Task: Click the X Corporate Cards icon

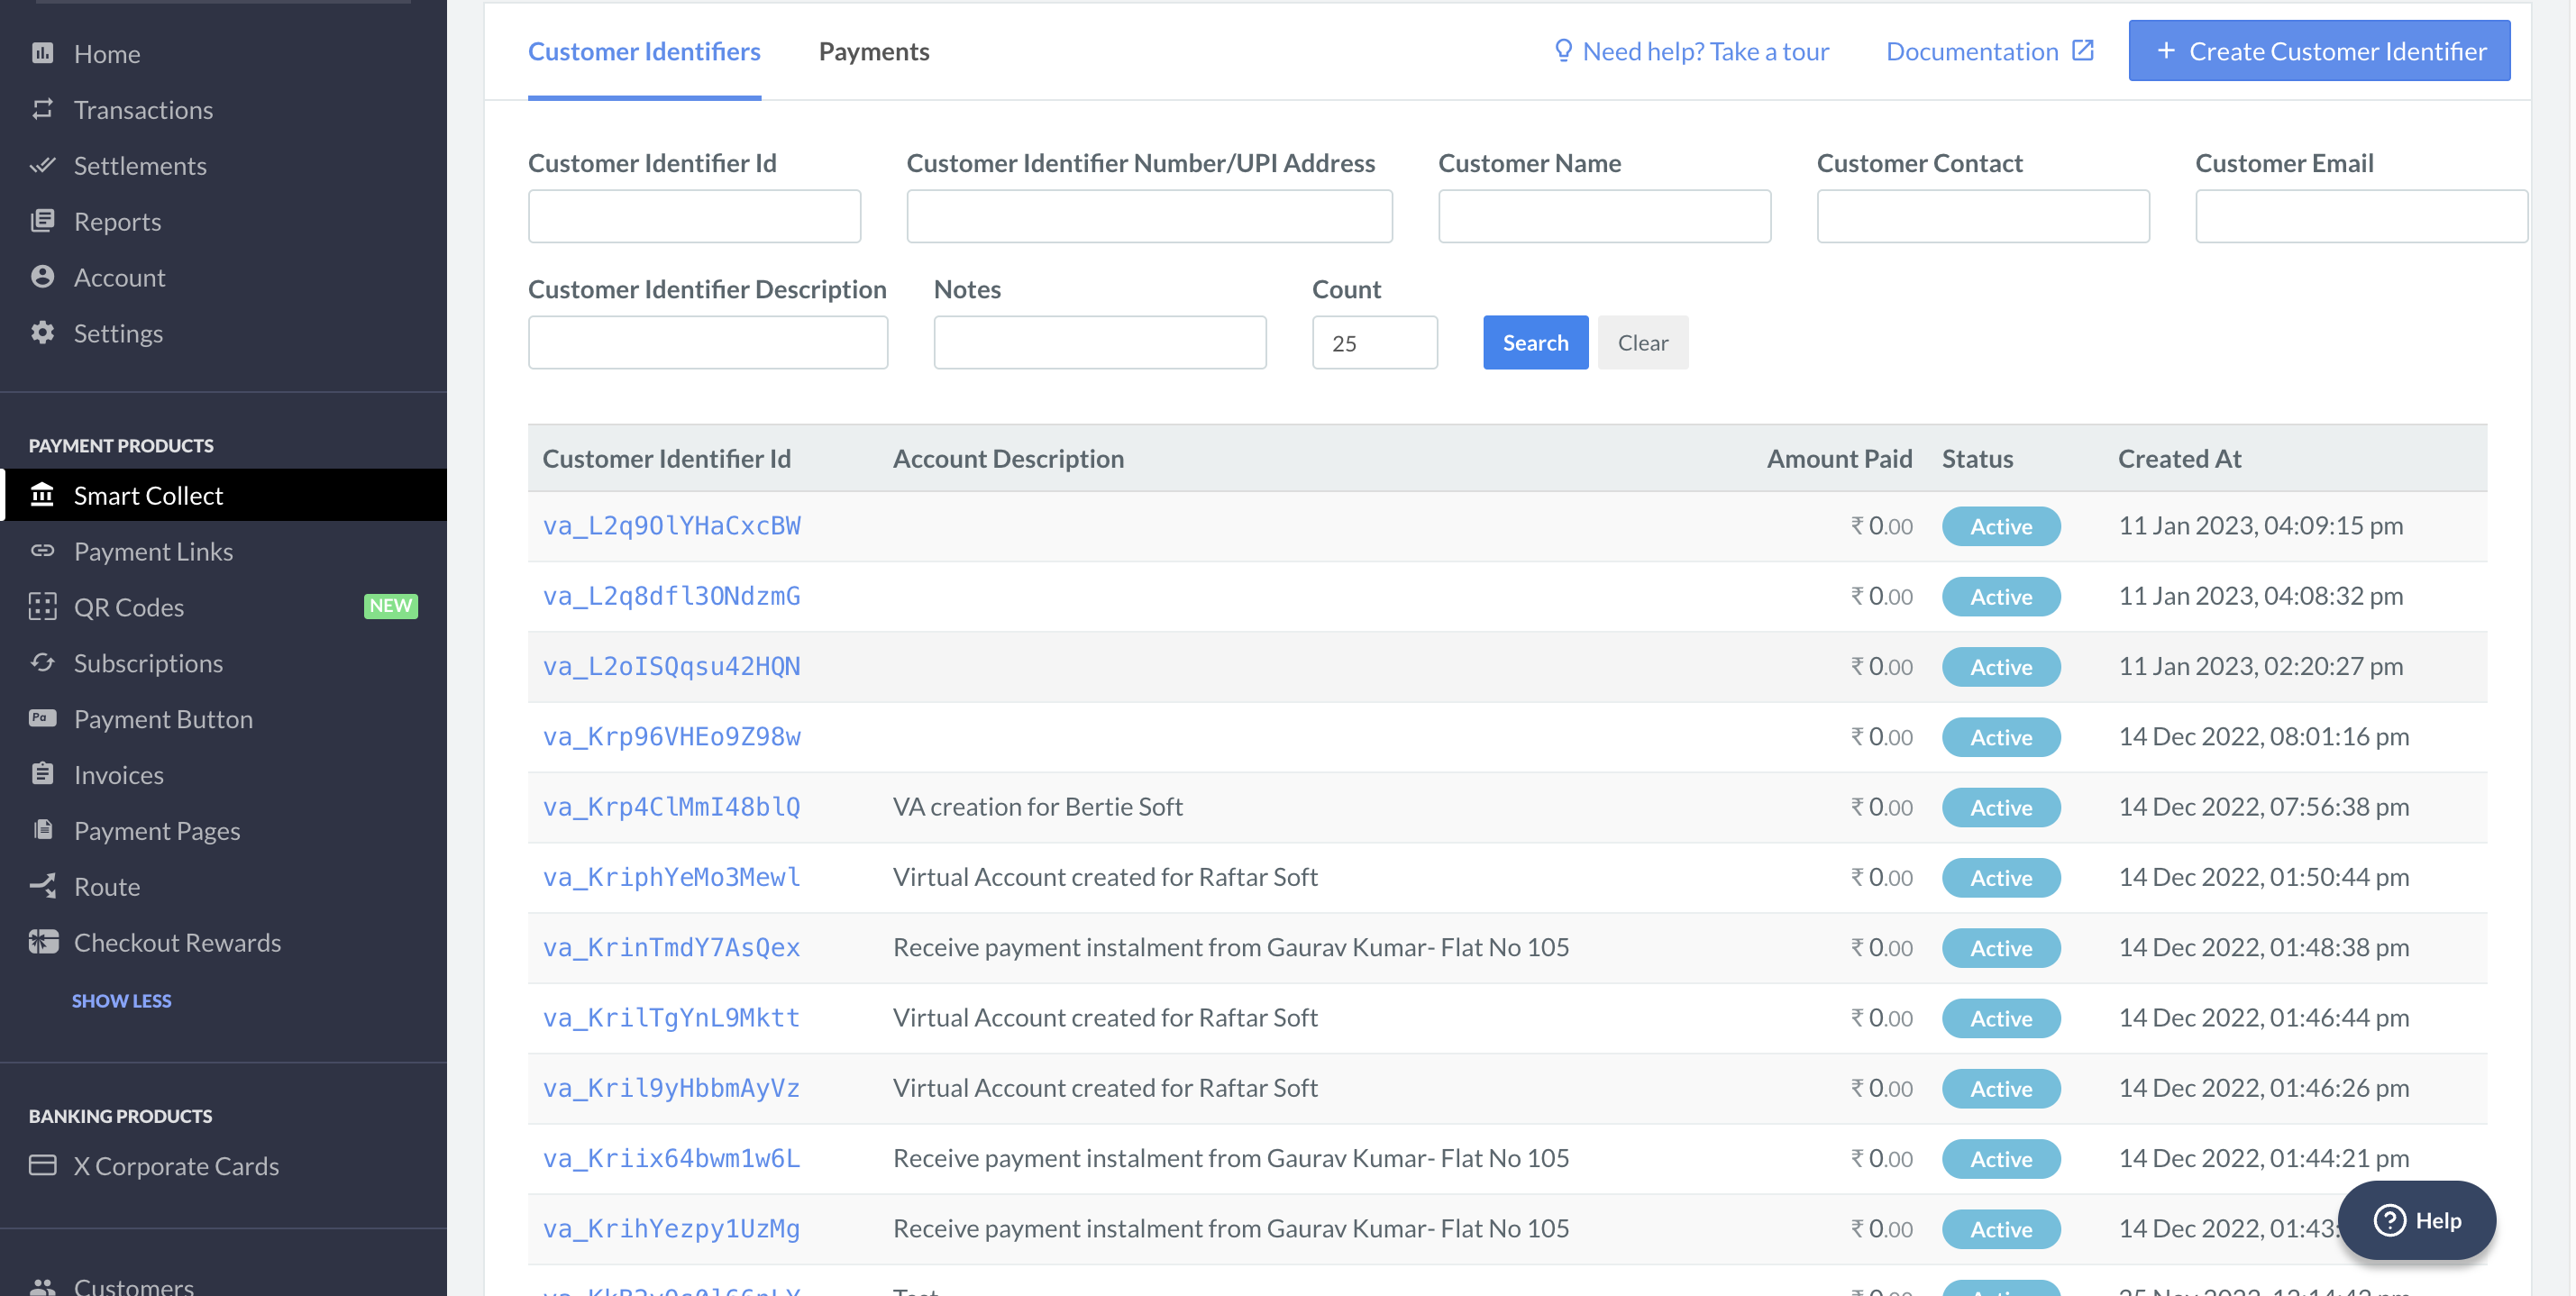Action: (42, 1165)
